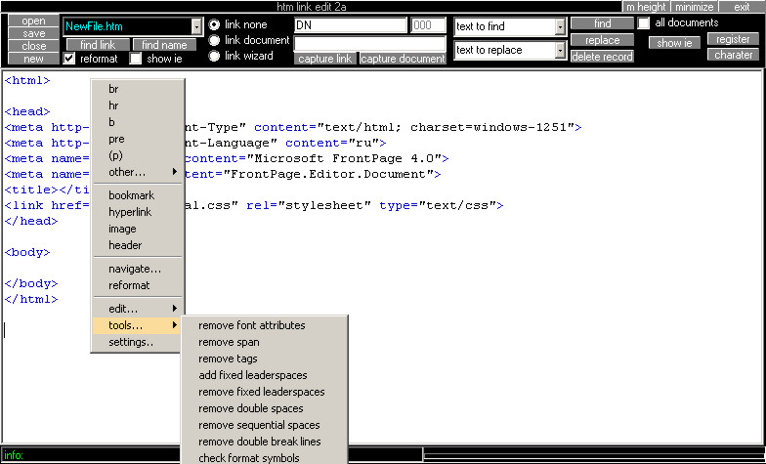The image size is (766, 464).
Task: Click the delete record button
Action: [602, 57]
